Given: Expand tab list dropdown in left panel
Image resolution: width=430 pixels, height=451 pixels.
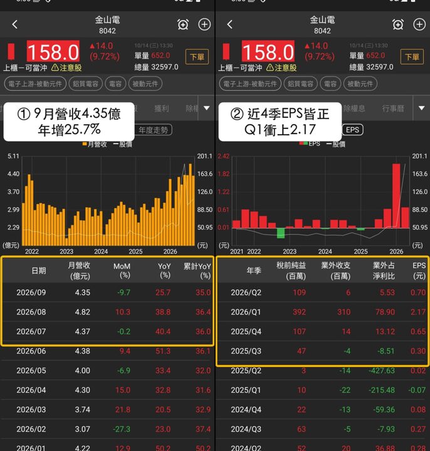Looking at the screenshot, I should 207,108.
